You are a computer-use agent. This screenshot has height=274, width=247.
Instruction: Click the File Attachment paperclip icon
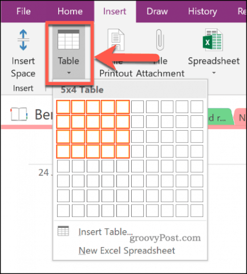click(160, 39)
